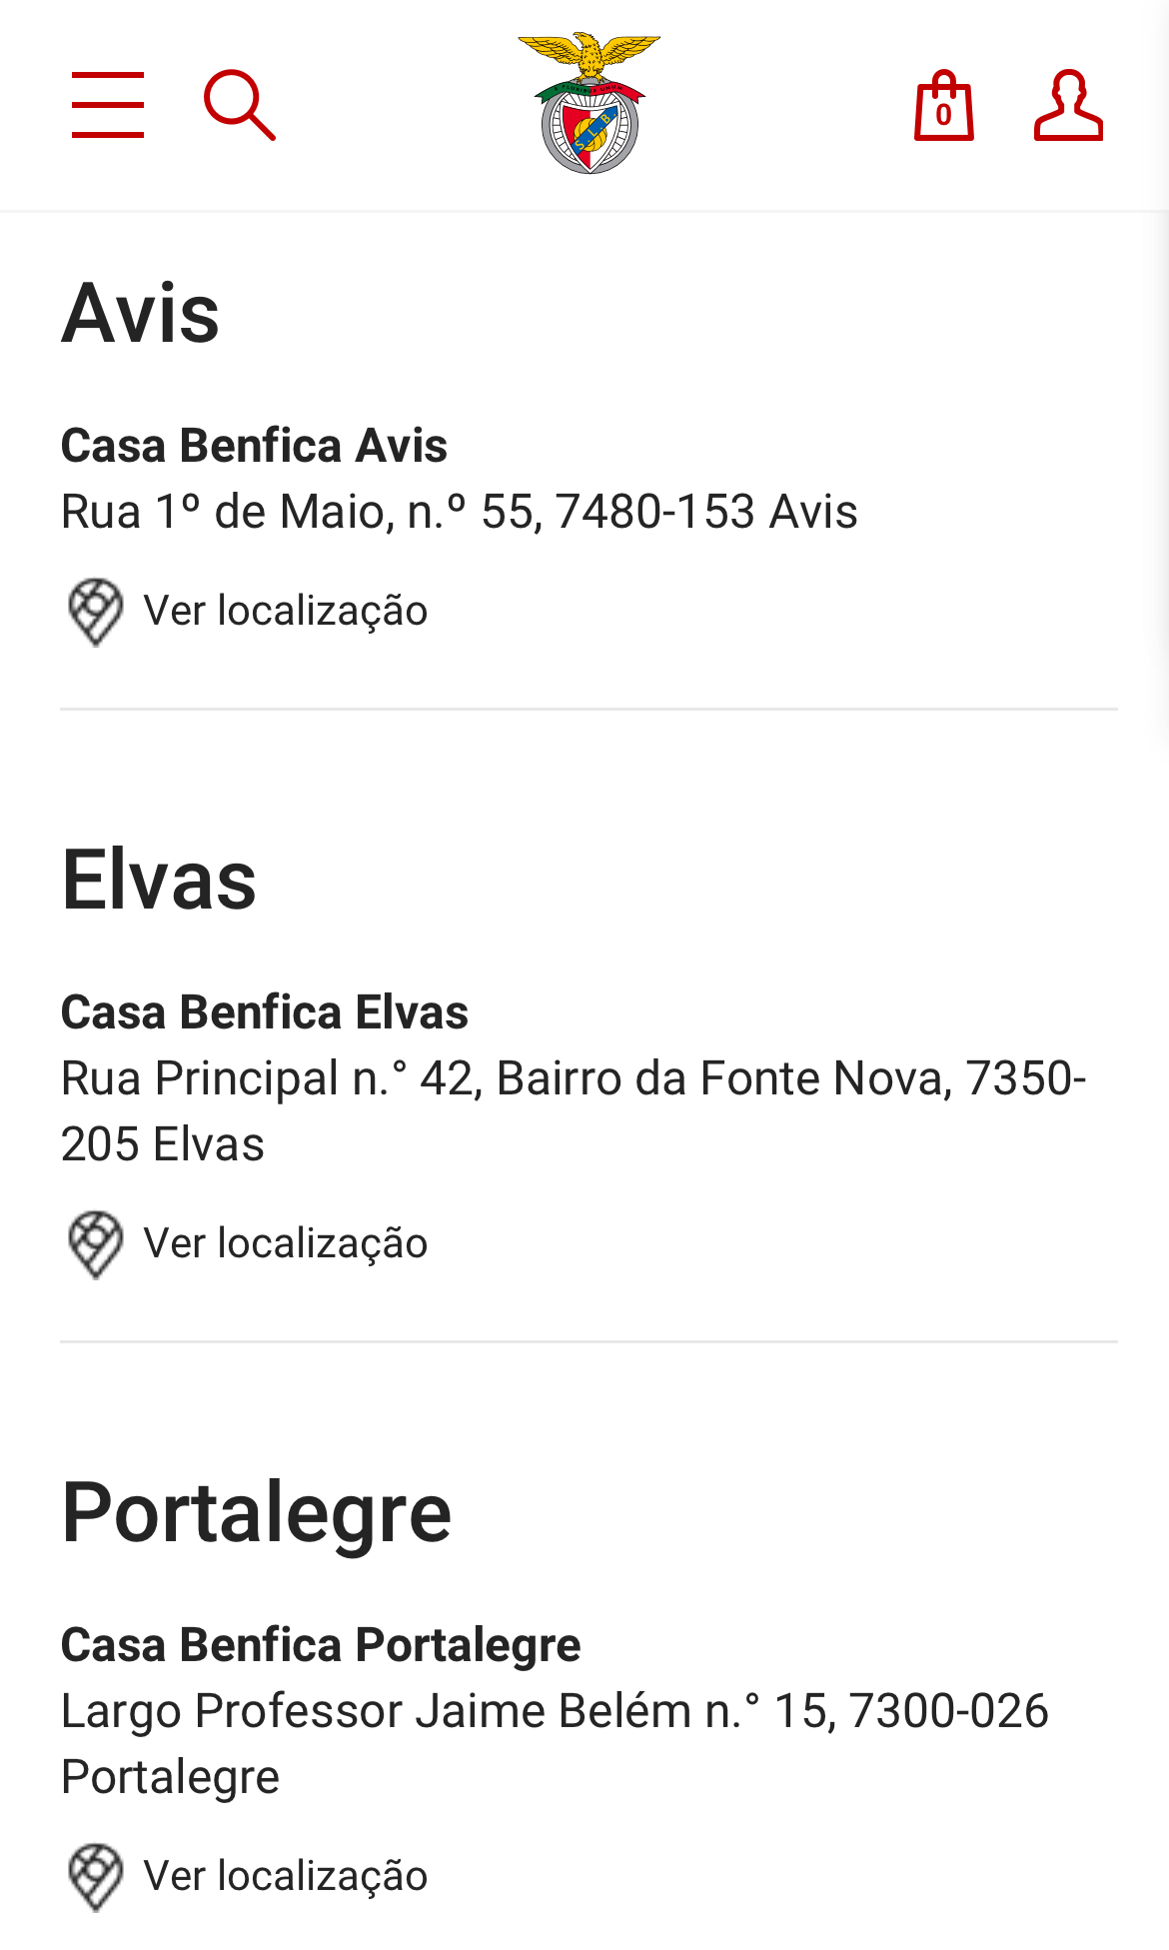Select the Portalegre section heading
Screen dimensions: 1169x1950
(257, 1513)
